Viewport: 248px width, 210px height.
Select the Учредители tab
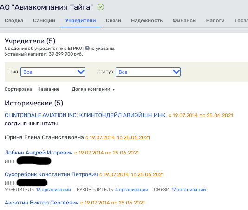click(x=80, y=20)
